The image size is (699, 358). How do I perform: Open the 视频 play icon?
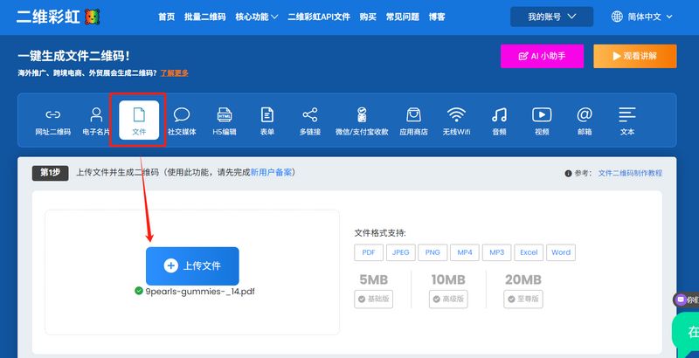pyautogui.click(x=542, y=115)
